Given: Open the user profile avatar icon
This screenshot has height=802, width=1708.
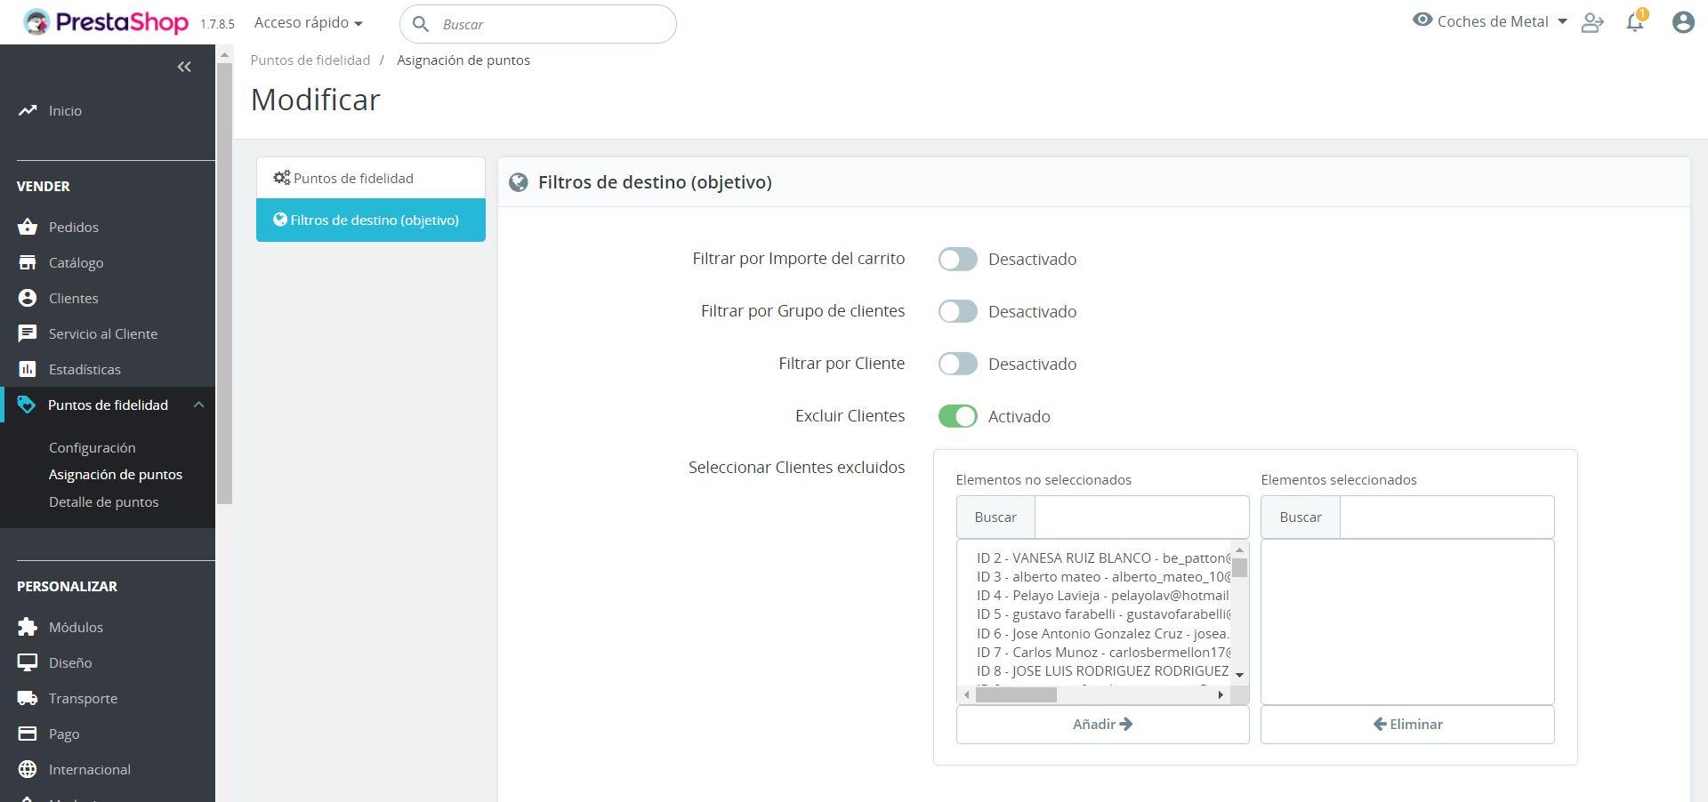Looking at the screenshot, I should click(x=1682, y=23).
